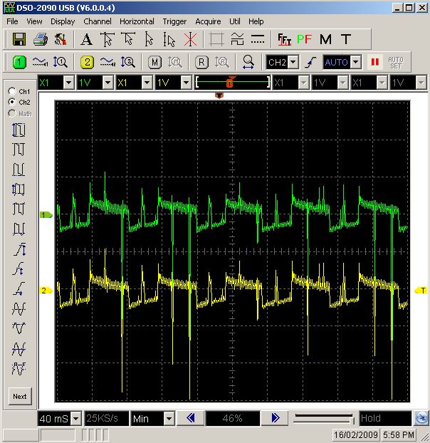
Task: Click the Save floppy disk icon
Action: pyautogui.click(x=19, y=39)
